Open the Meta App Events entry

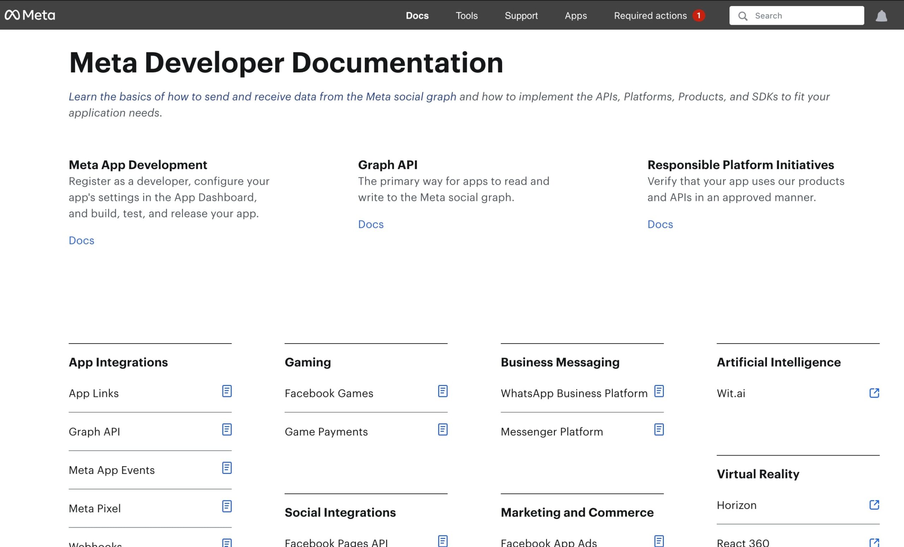pyautogui.click(x=112, y=470)
